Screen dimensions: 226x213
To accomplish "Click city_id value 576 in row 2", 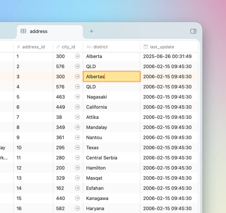I will click(60, 66).
